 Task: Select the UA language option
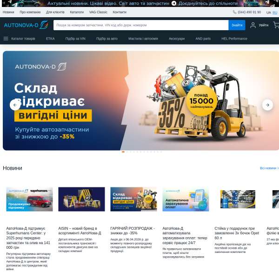268,12
